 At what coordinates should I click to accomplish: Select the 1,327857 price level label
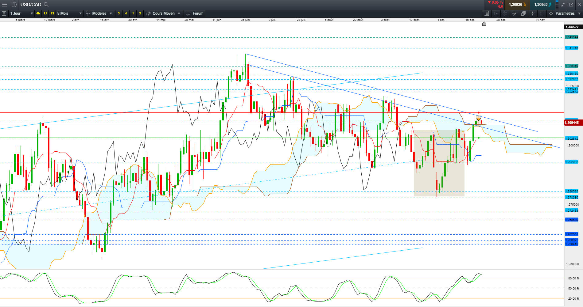pyautogui.click(x=572, y=79)
